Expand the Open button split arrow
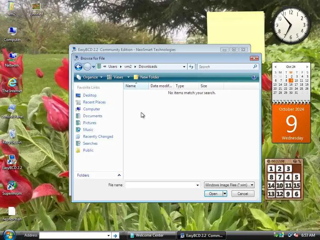The width and height of the screenshot is (320, 240). click(224, 194)
